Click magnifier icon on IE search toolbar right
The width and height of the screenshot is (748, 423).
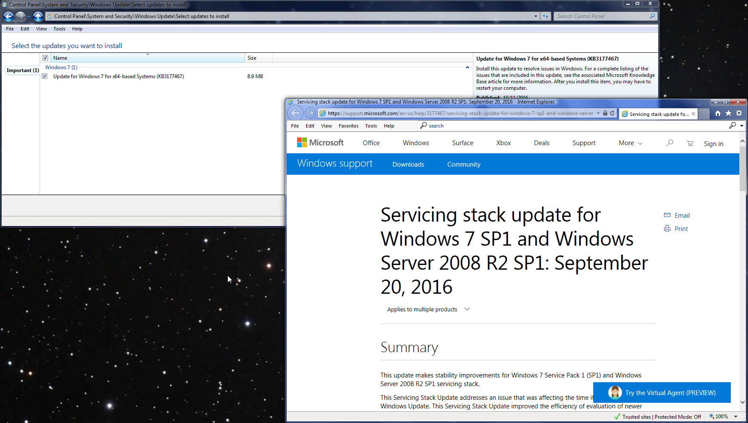point(733,125)
